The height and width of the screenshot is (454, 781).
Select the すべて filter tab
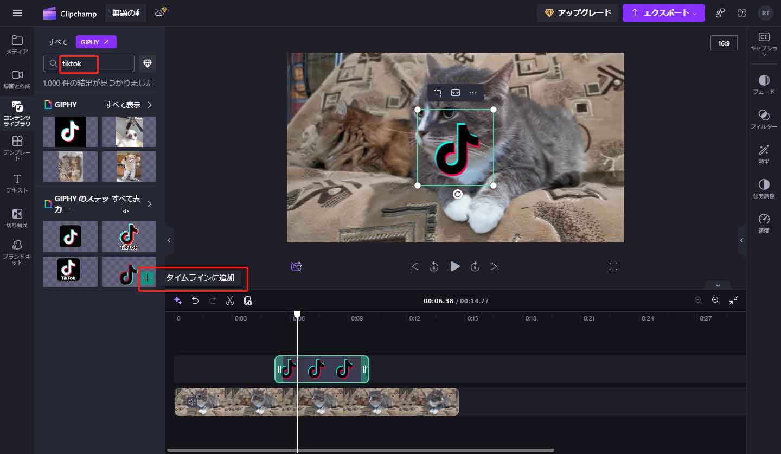(58, 42)
